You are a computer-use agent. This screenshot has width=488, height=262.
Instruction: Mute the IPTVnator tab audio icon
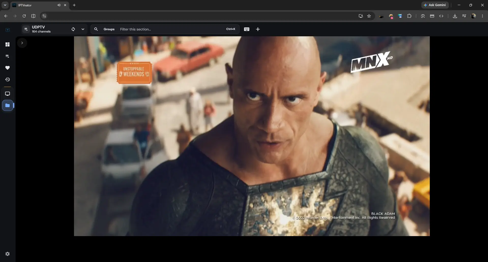point(59,5)
